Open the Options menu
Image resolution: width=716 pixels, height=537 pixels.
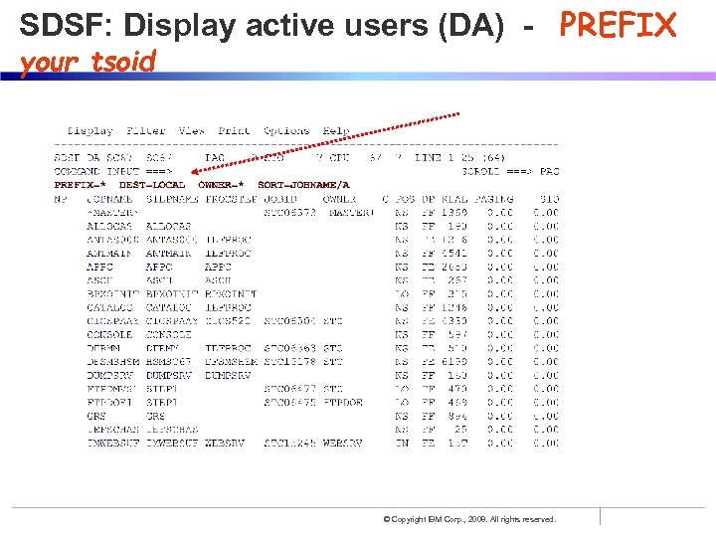pyautogui.click(x=286, y=131)
